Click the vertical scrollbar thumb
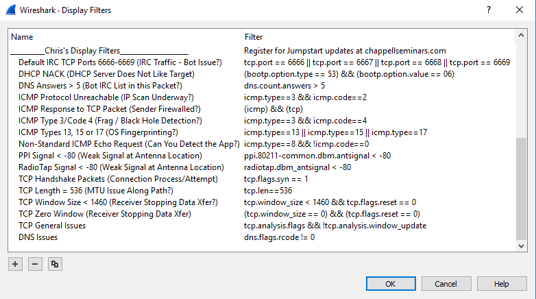This screenshot has width=536, height=299. pos(521,189)
